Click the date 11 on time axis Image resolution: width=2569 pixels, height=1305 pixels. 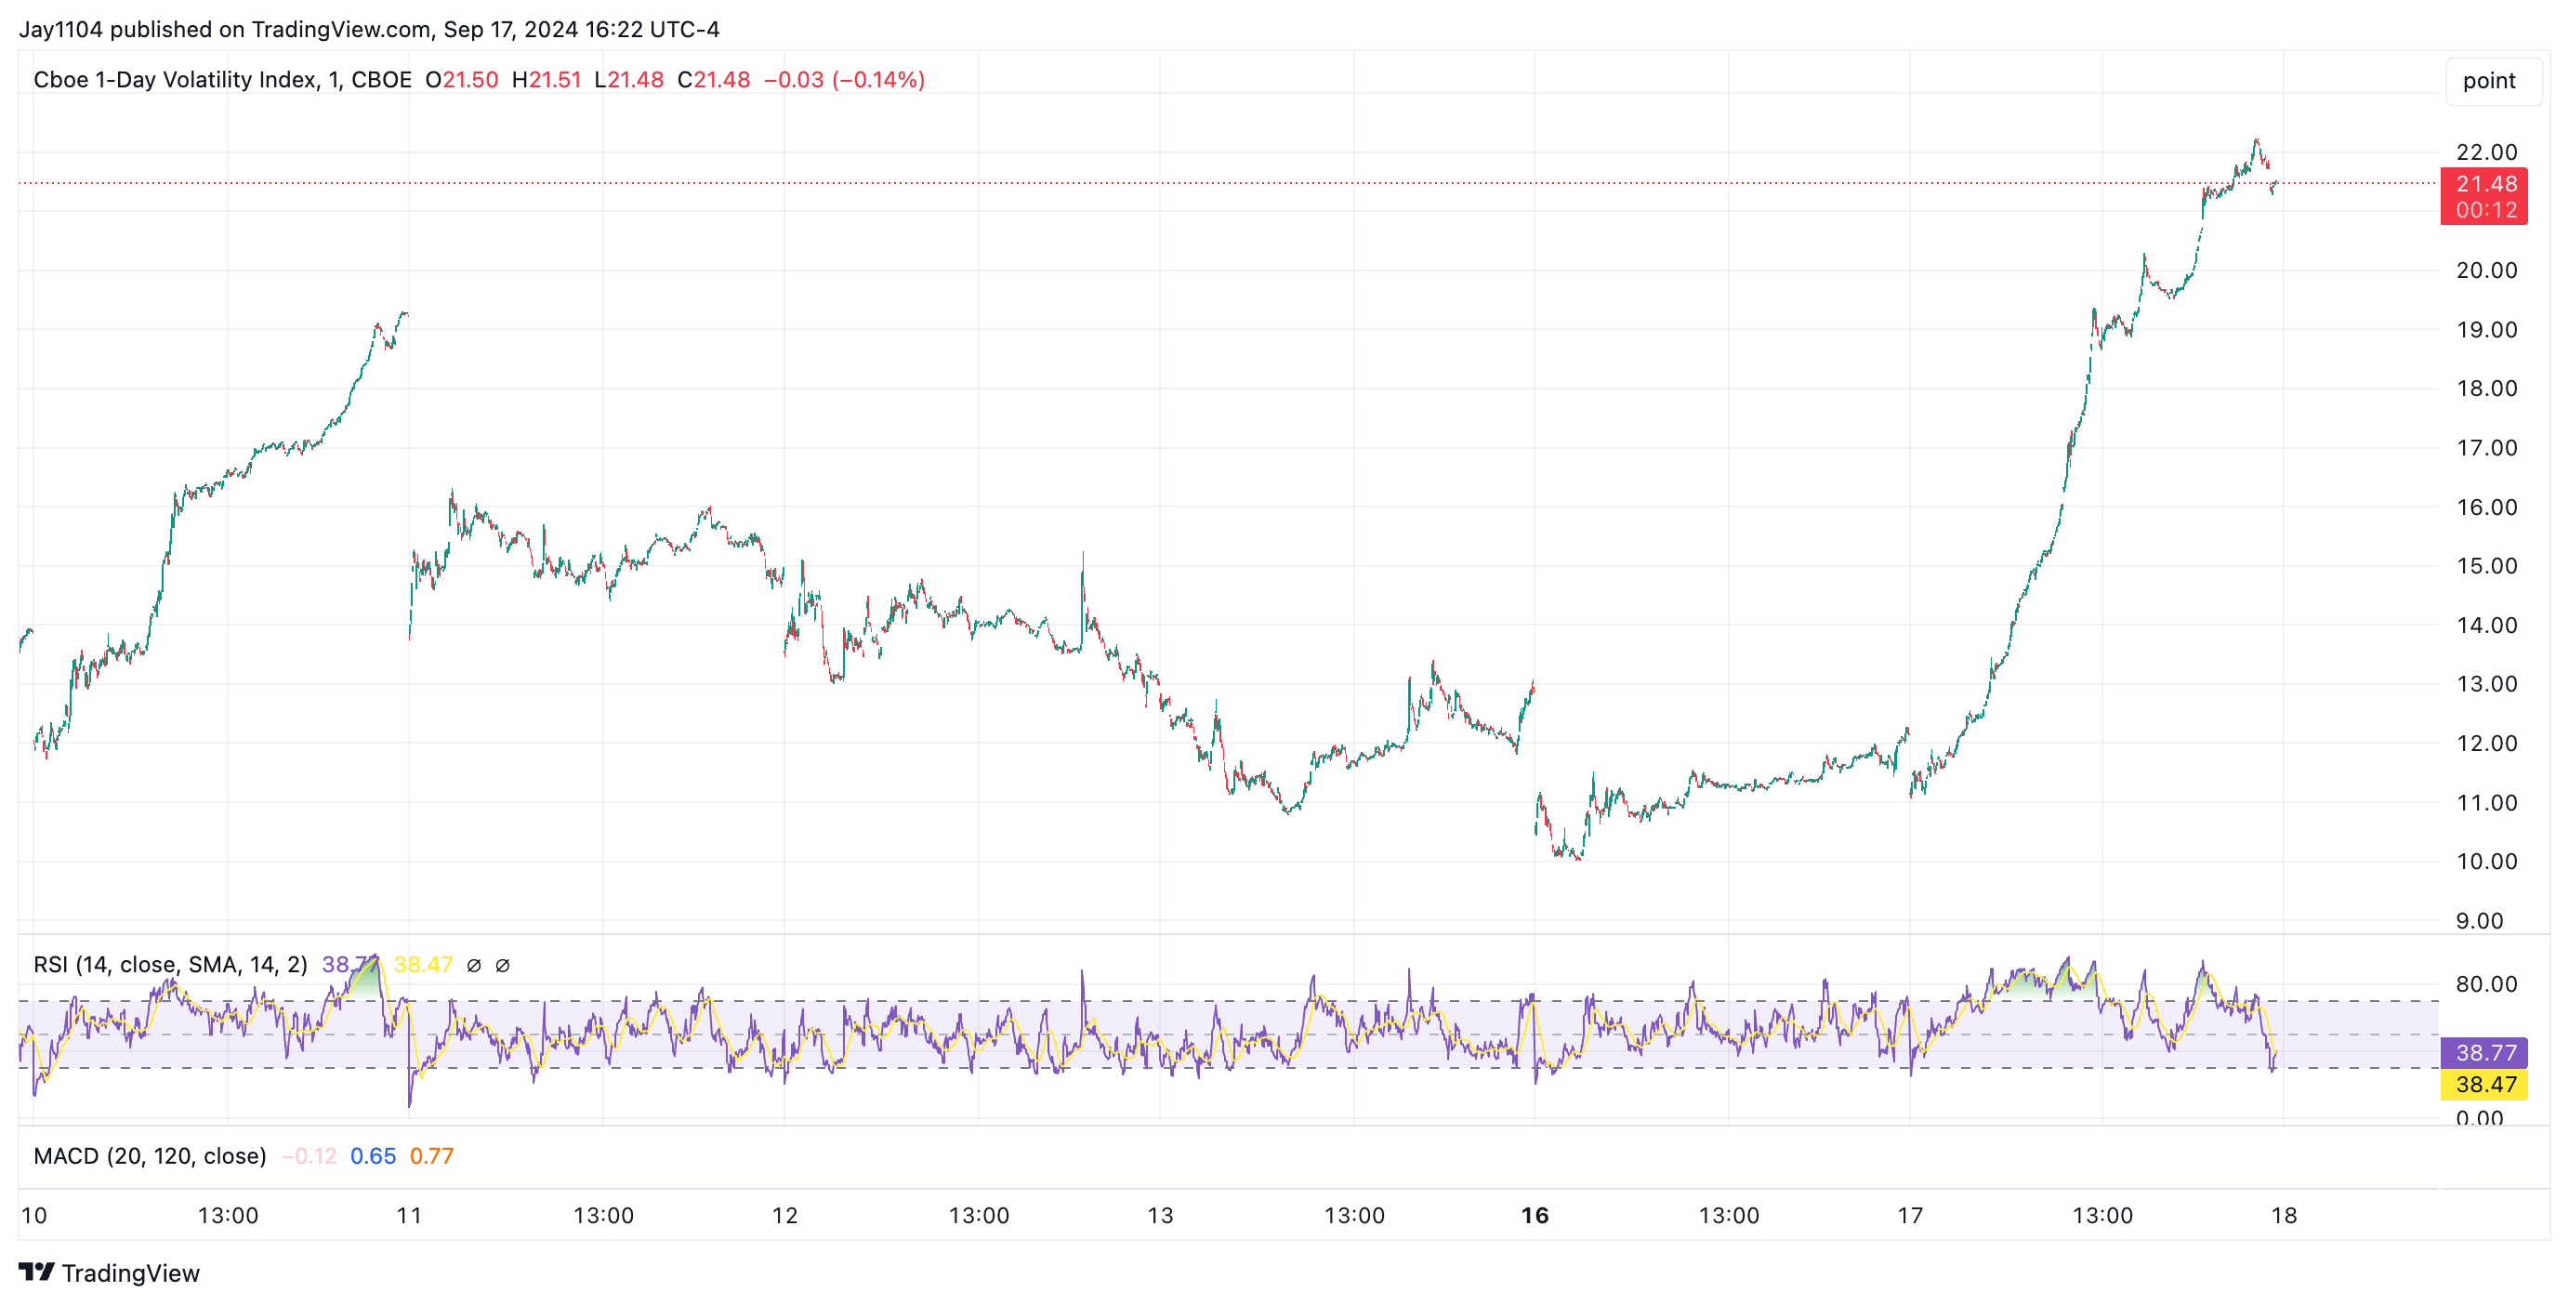click(x=409, y=1217)
